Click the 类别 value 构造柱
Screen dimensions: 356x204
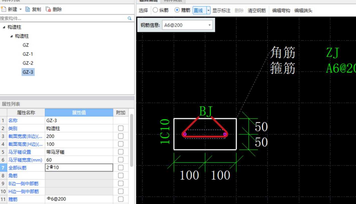[x=79, y=128]
